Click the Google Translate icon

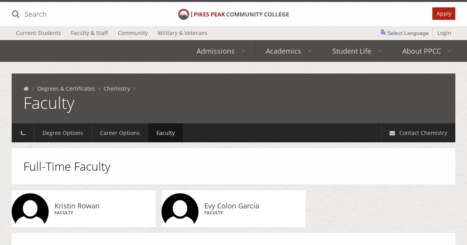pos(383,32)
